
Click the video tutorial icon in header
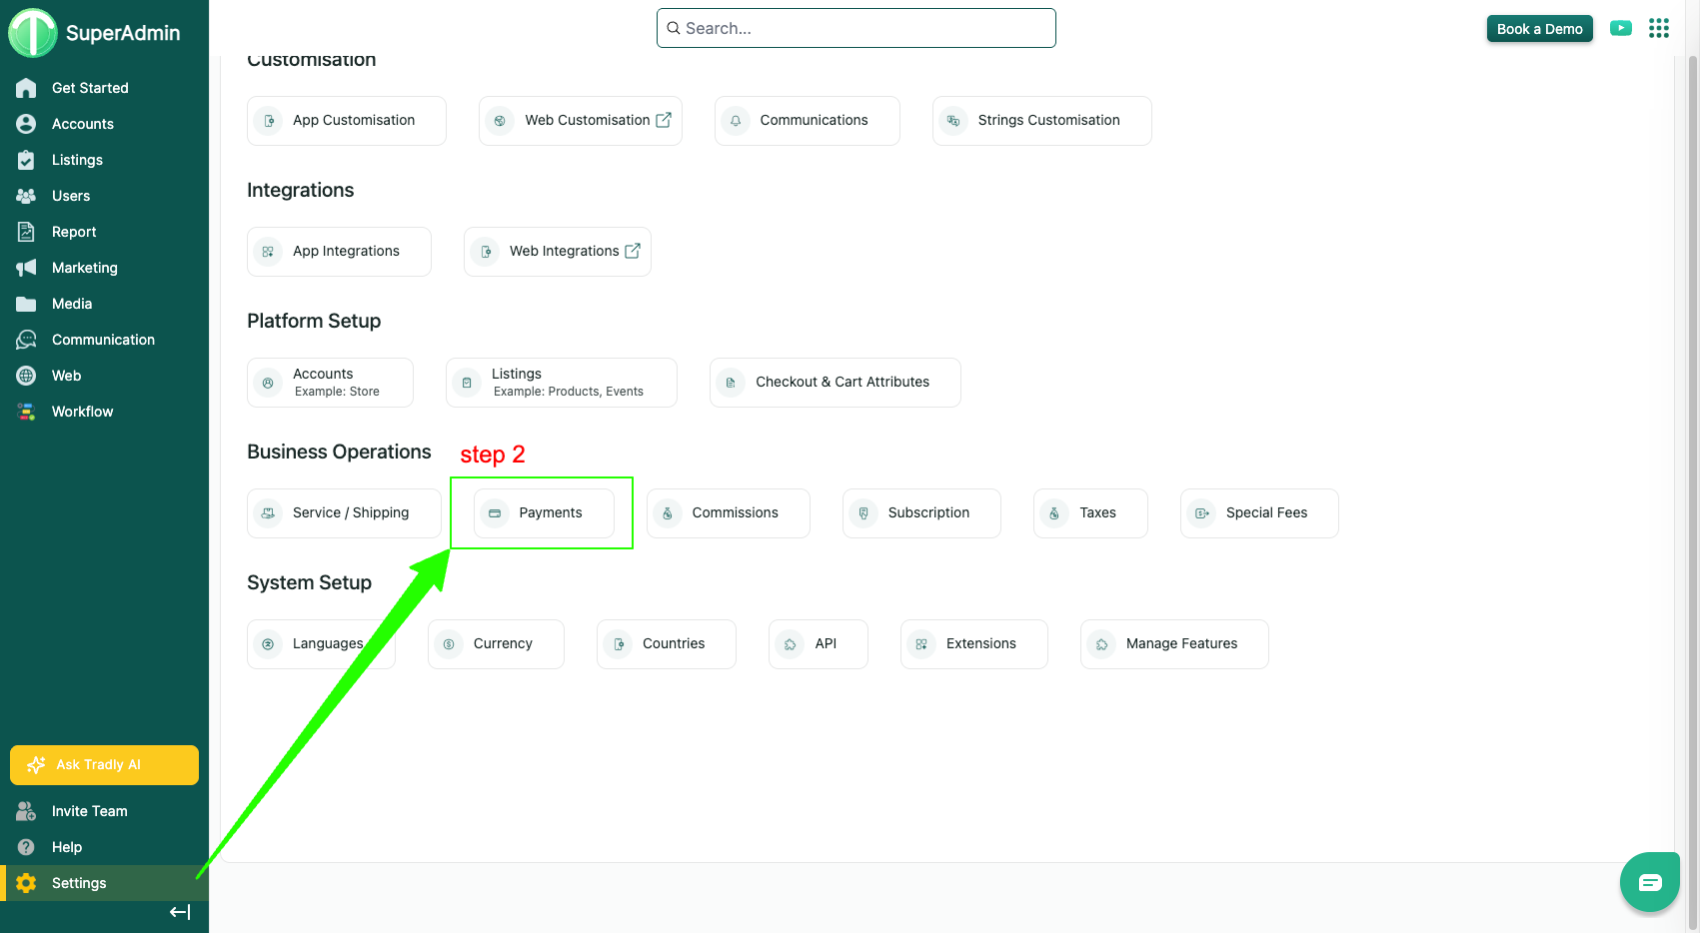pyautogui.click(x=1620, y=29)
